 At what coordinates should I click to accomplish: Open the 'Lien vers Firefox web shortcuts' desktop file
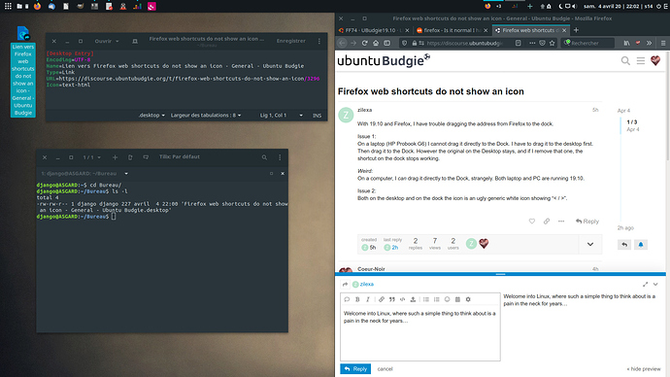pyautogui.click(x=23, y=71)
